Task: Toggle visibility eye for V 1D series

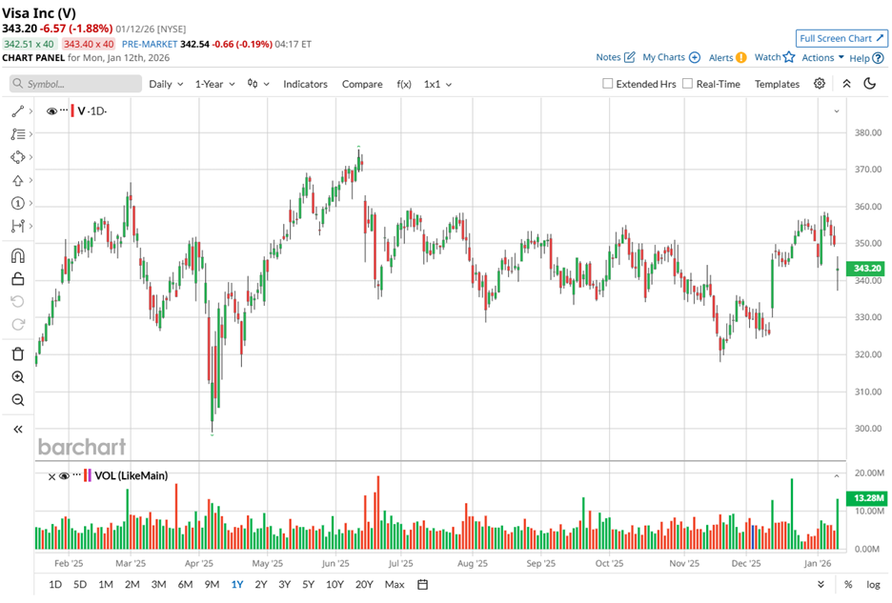Action: pyautogui.click(x=51, y=111)
